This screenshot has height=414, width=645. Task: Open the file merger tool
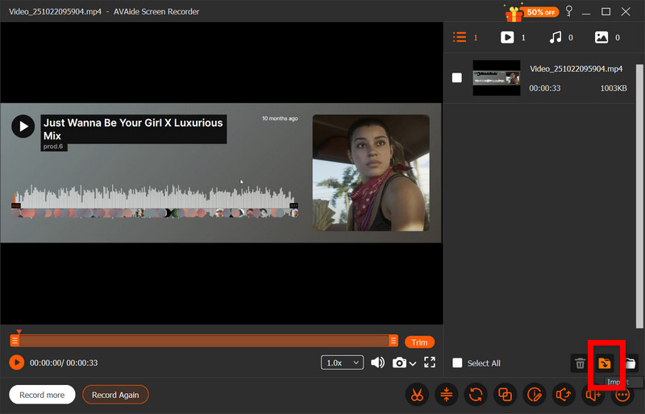pyautogui.click(x=506, y=395)
